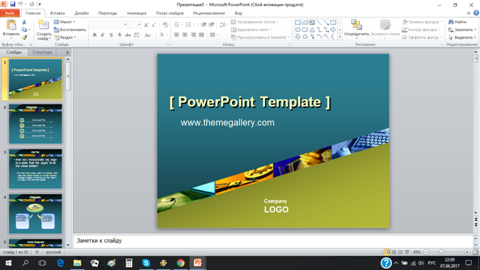Switch to Reading view in status bar

point(400,252)
